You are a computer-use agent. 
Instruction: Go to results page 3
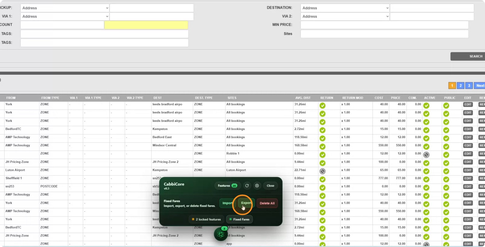tap(469, 85)
